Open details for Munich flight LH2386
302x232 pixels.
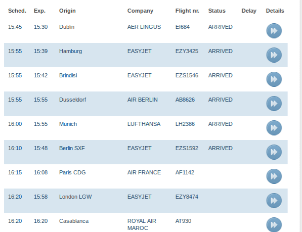pos(274,128)
